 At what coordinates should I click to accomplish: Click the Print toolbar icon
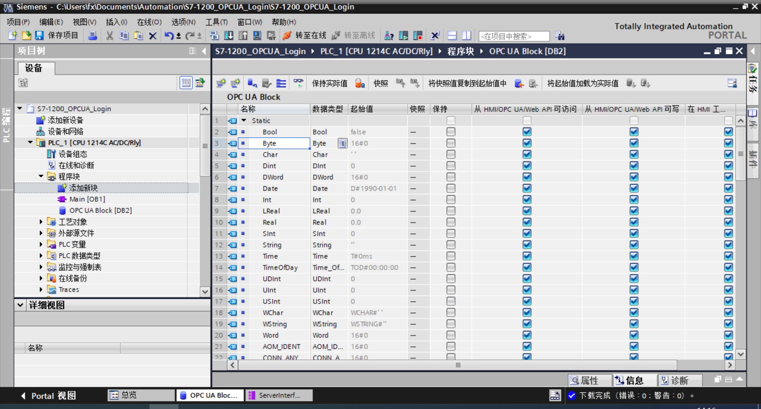point(93,36)
